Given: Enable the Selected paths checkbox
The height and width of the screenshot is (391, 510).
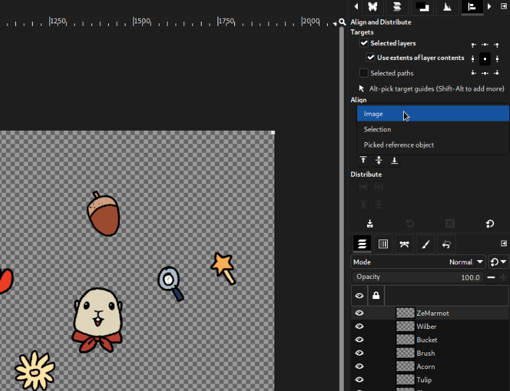Looking at the screenshot, I should click(x=364, y=73).
